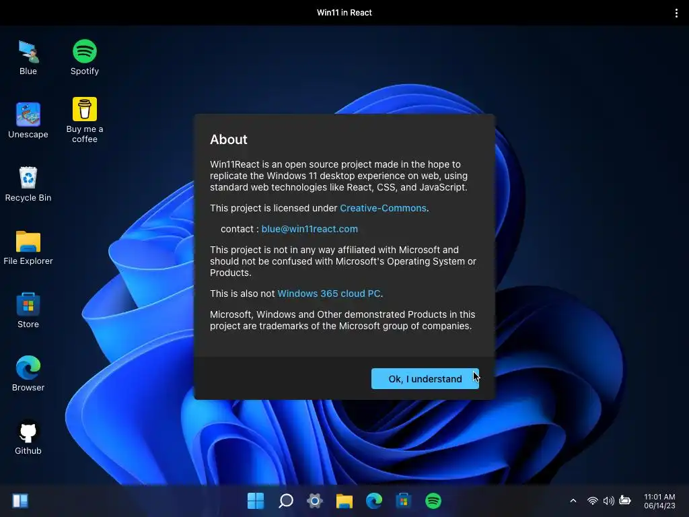Open Spotify from taskbar
This screenshot has width=689, height=517.
point(433,501)
